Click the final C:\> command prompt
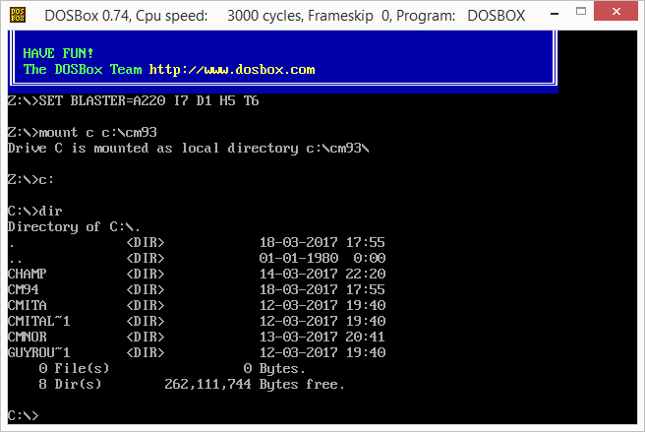This screenshot has height=432, width=645. coord(24,415)
